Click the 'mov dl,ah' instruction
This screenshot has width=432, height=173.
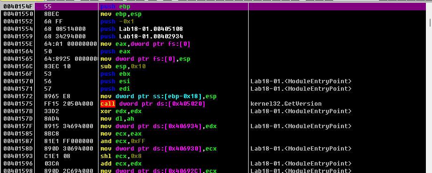pyautogui.click(x=117, y=119)
